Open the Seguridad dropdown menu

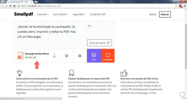click(79, 14)
